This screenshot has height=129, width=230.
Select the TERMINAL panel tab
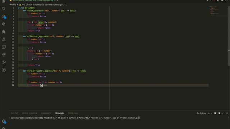click(x=60, y=113)
